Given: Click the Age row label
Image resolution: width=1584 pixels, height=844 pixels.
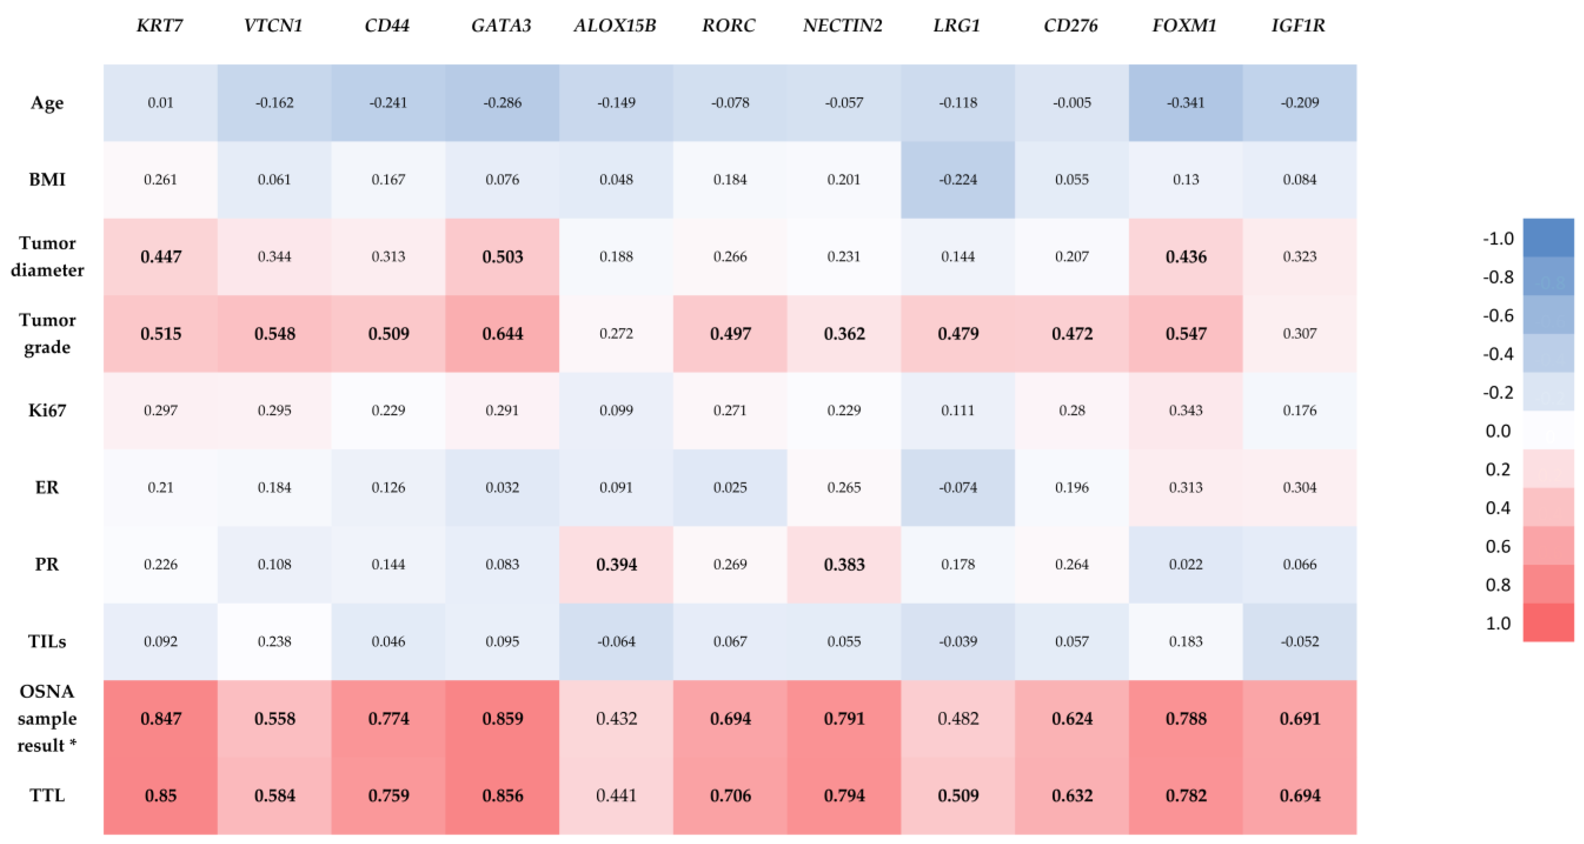Looking at the screenshot, I should 47,103.
